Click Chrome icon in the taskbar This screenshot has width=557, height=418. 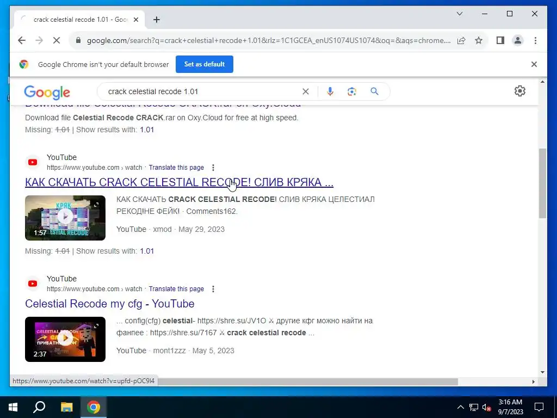(94, 407)
